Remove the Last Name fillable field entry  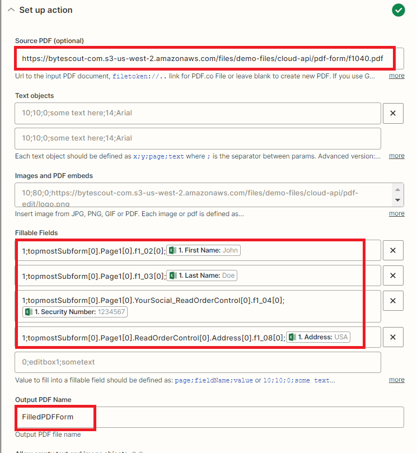[392, 275]
